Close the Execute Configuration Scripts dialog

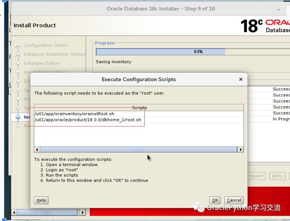point(241,79)
